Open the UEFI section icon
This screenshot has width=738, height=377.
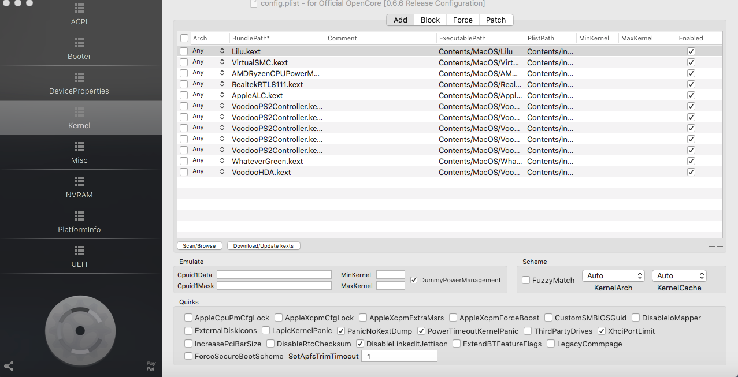click(x=79, y=251)
